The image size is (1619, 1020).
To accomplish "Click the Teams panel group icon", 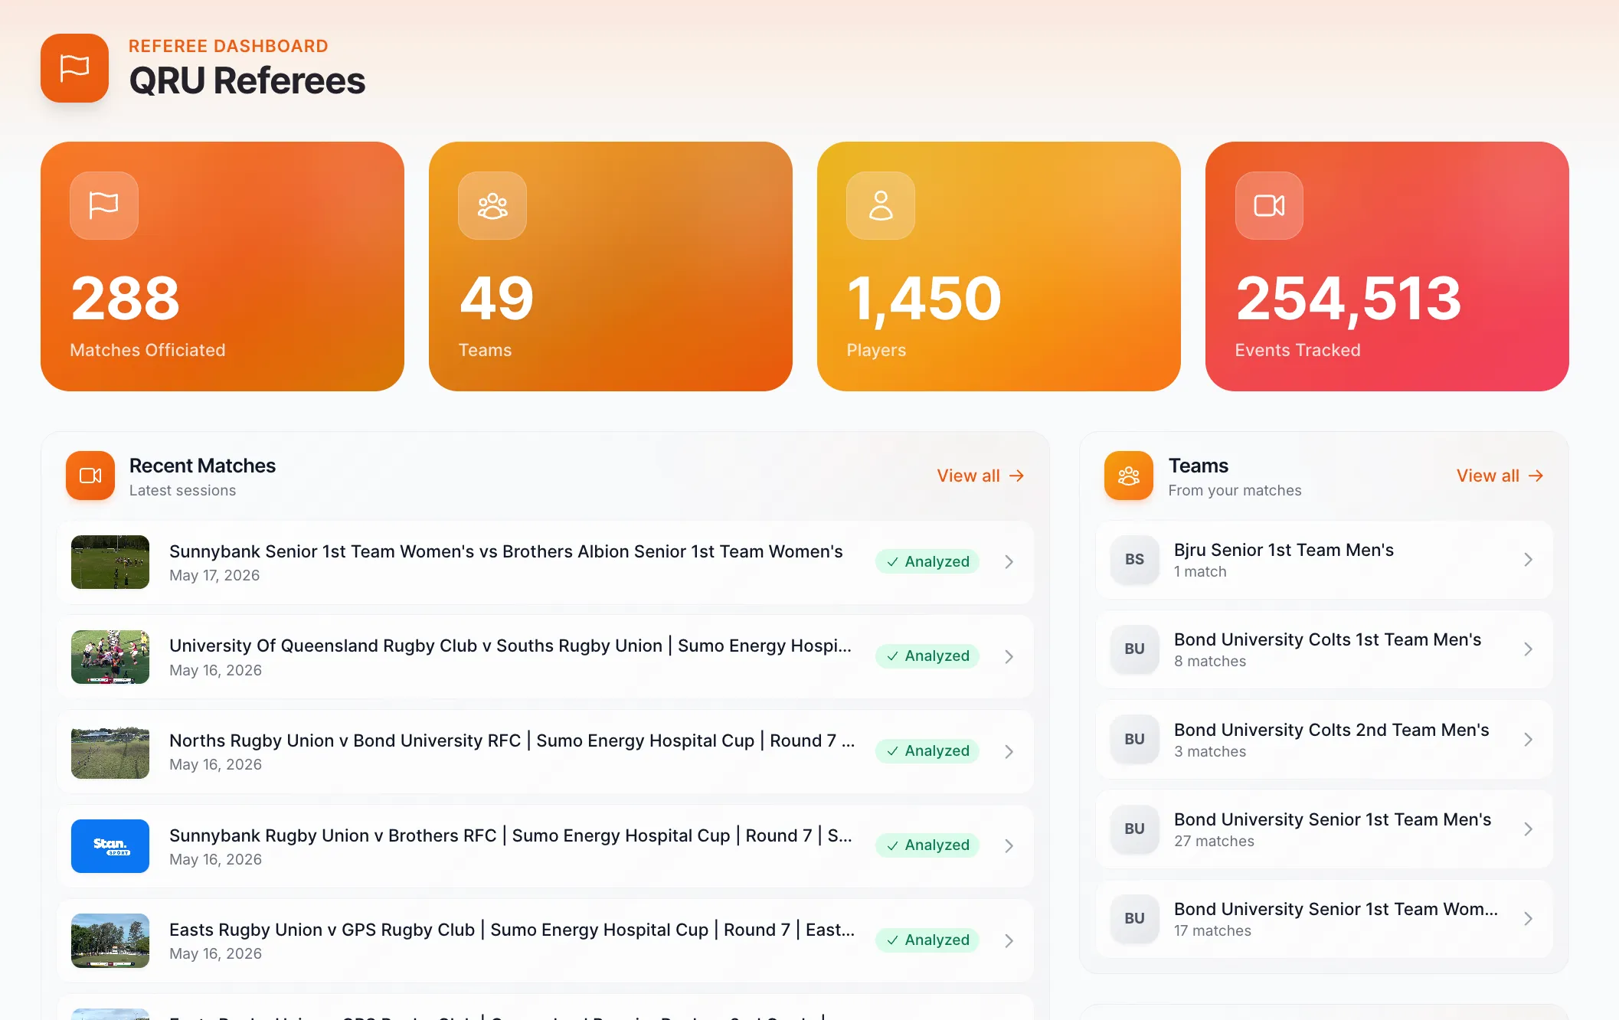I will (x=1129, y=476).
